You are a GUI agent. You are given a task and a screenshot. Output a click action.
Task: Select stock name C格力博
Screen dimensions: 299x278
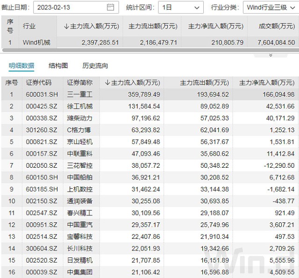point(79,130)
